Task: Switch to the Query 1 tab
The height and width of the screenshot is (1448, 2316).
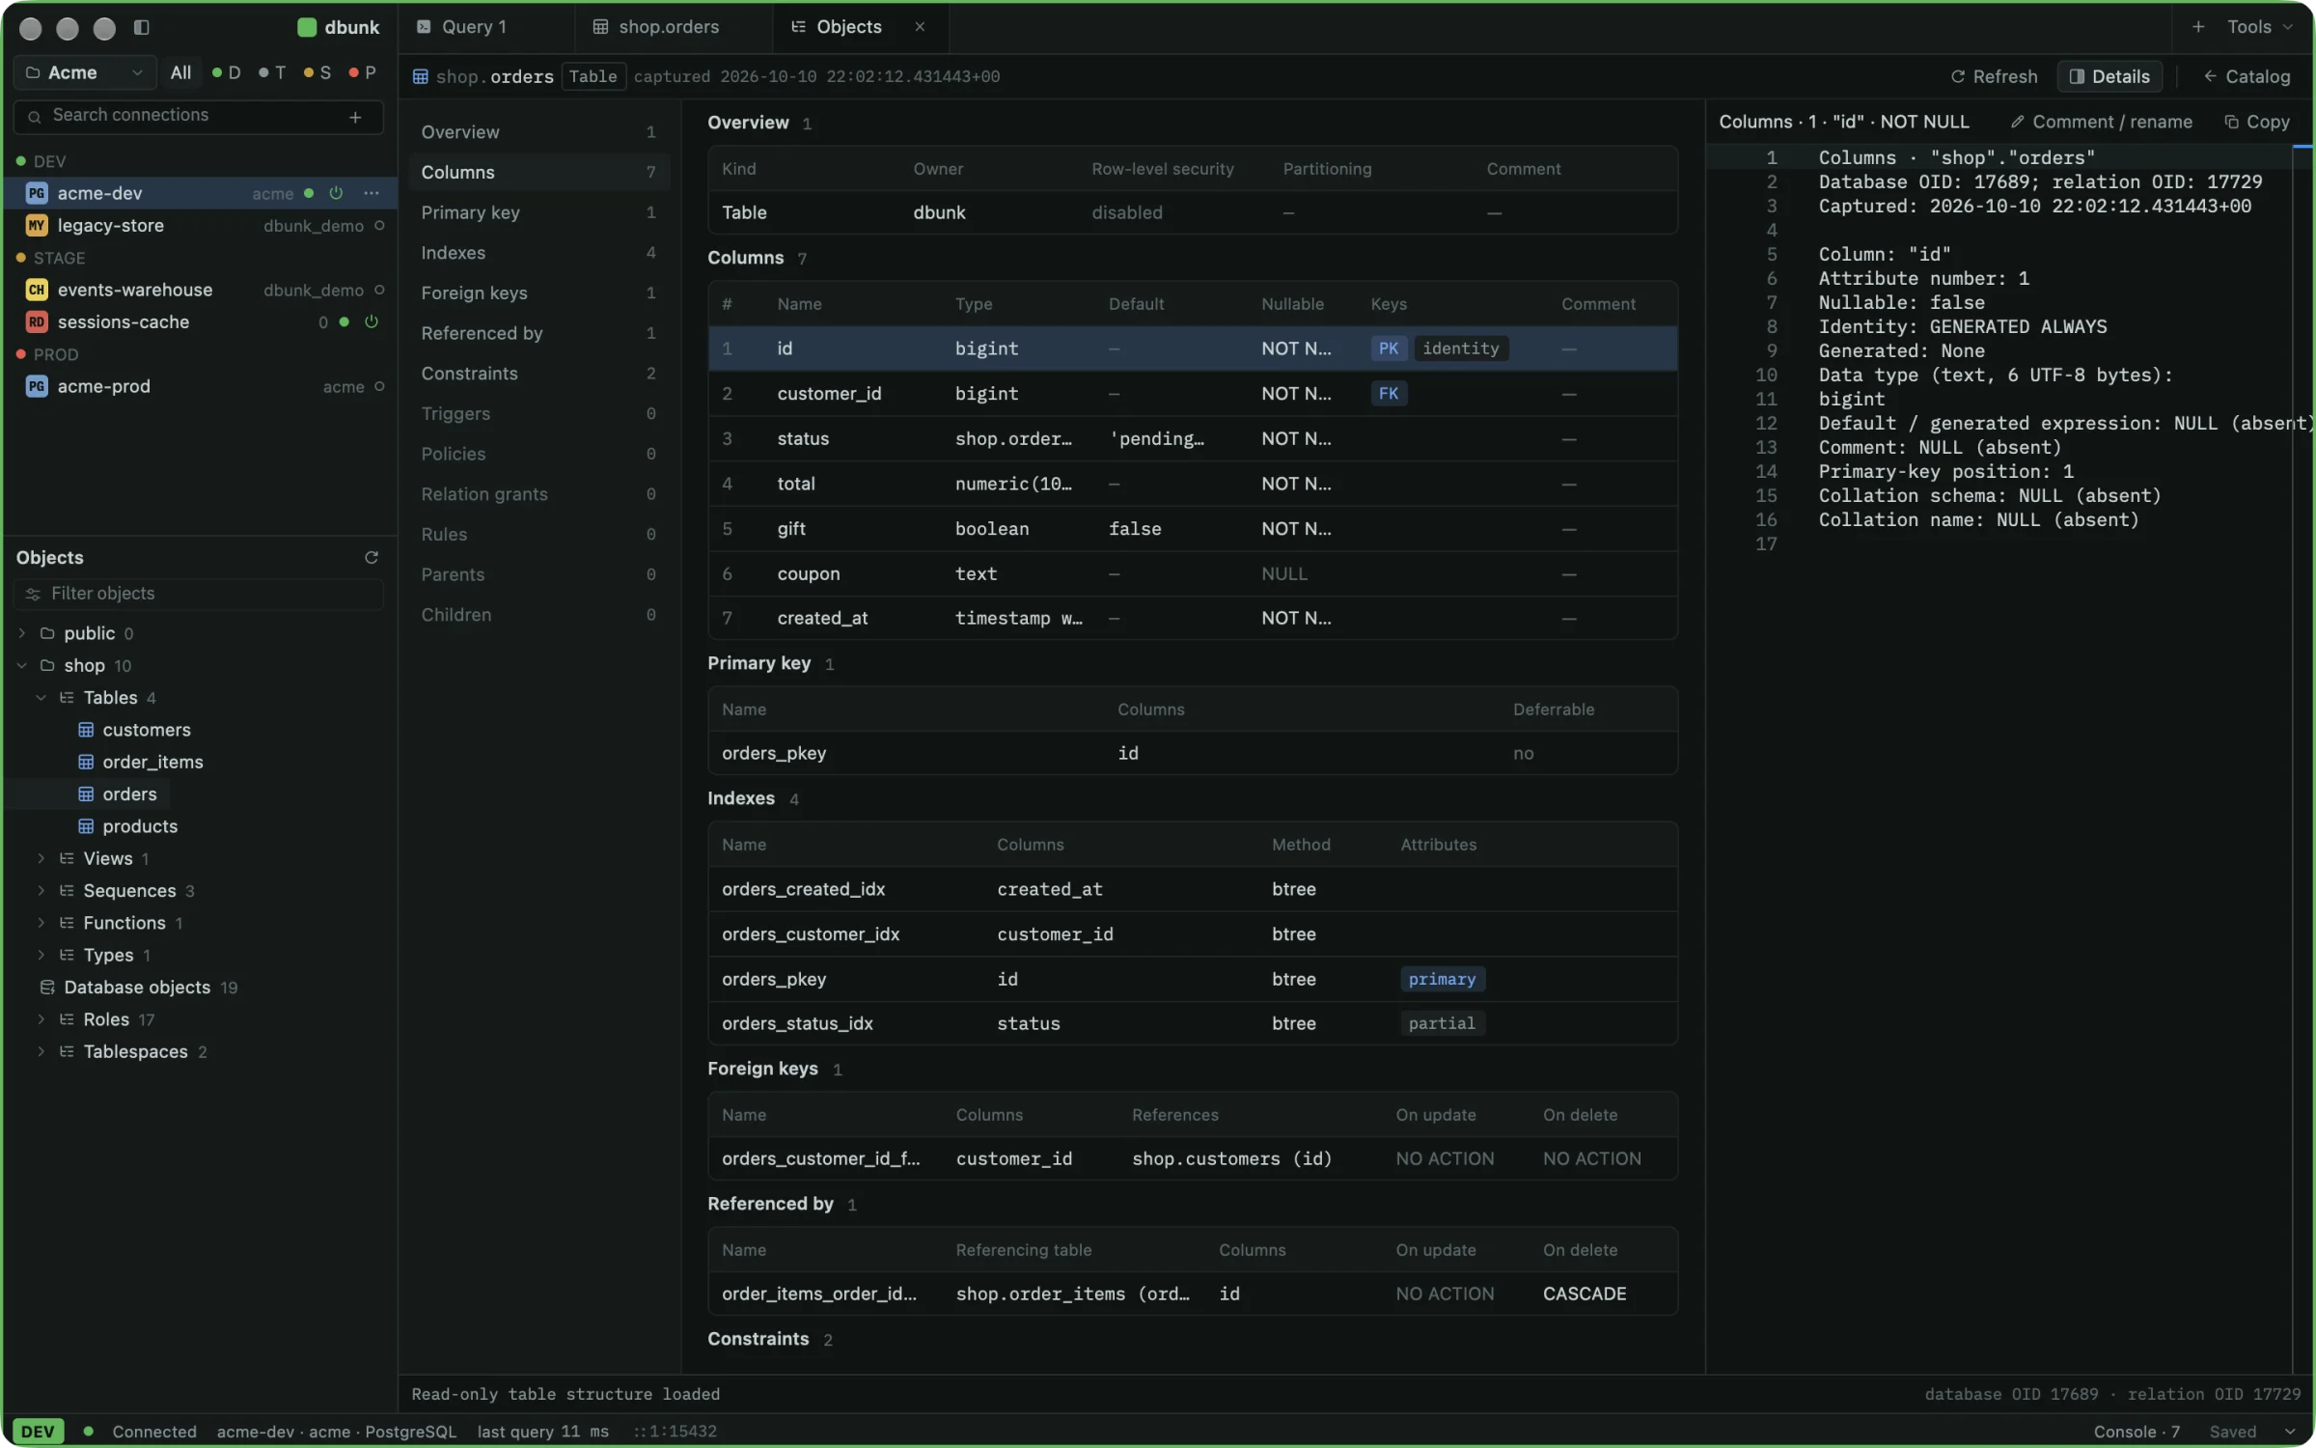Action: pyautogui.click(x=486, y=27)
